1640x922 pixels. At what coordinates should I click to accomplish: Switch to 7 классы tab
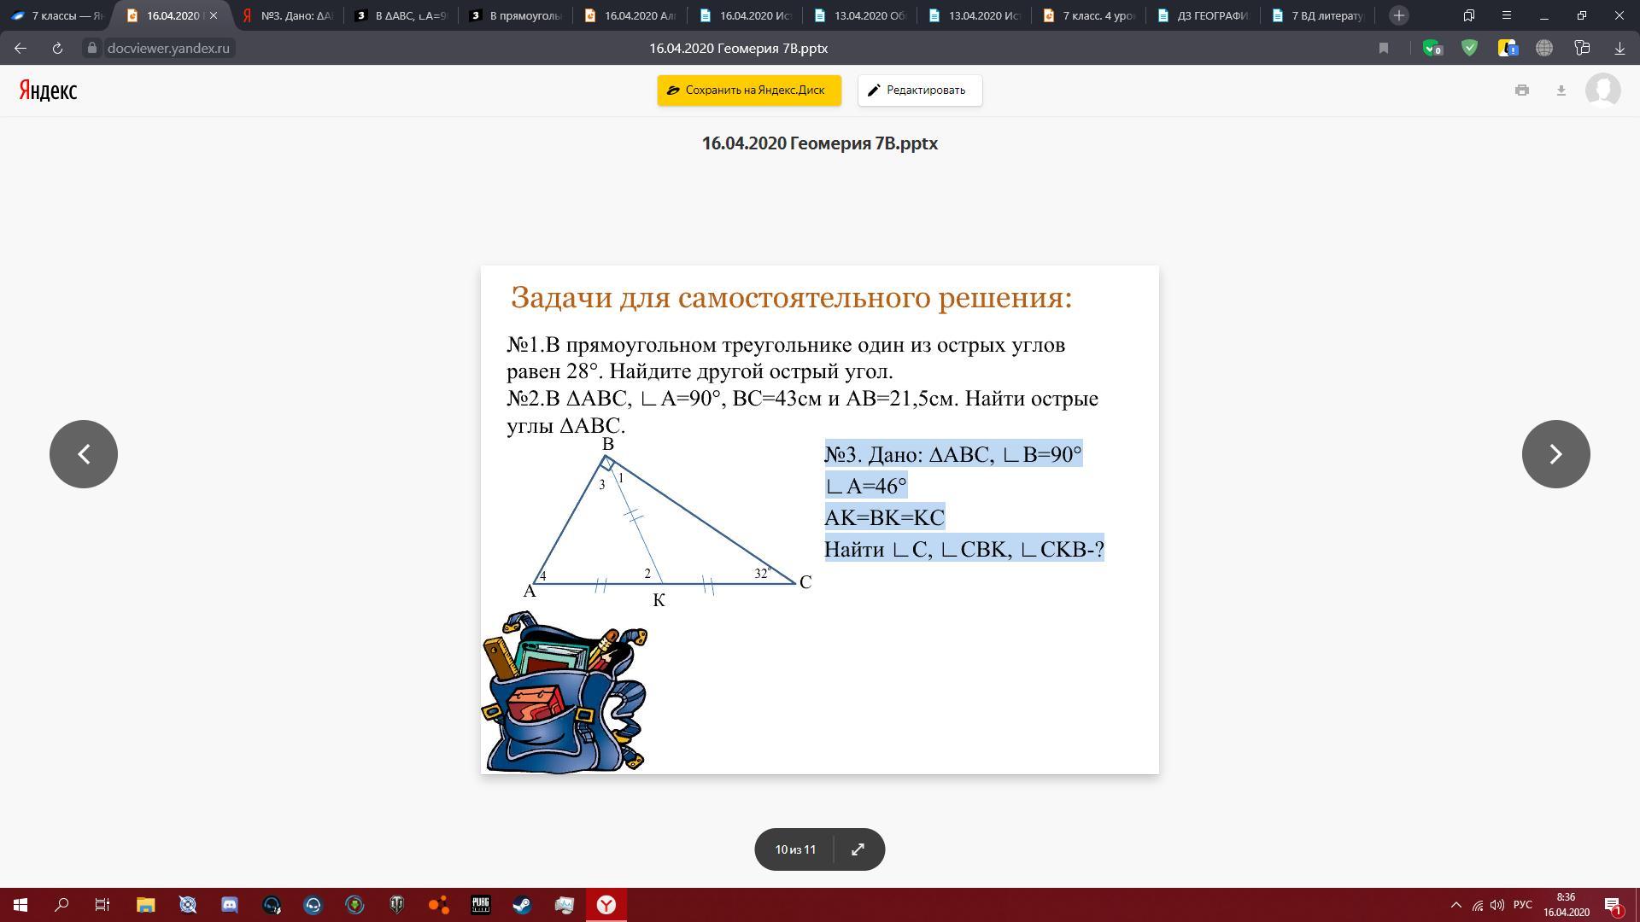(x=58, y=15)
